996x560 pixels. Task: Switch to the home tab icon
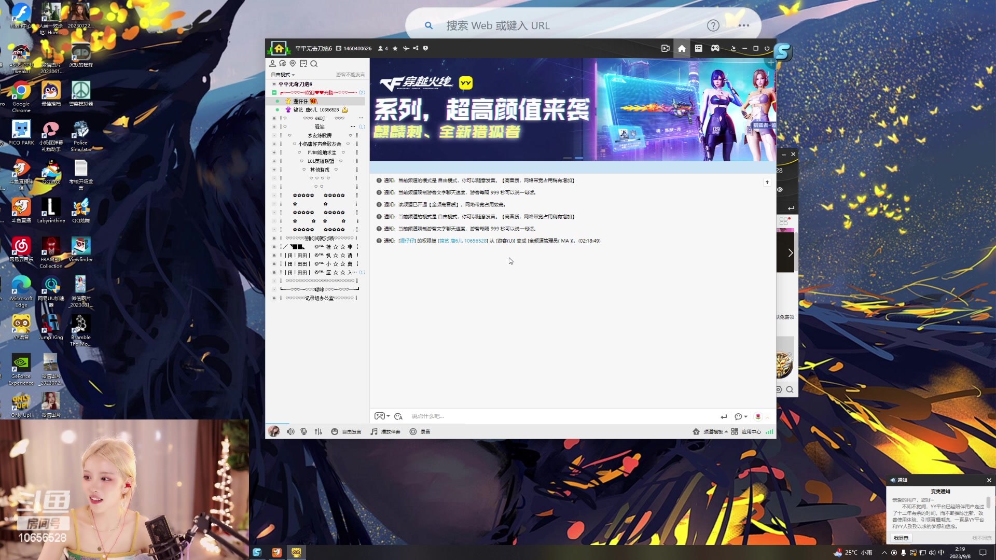click(682, 48)
